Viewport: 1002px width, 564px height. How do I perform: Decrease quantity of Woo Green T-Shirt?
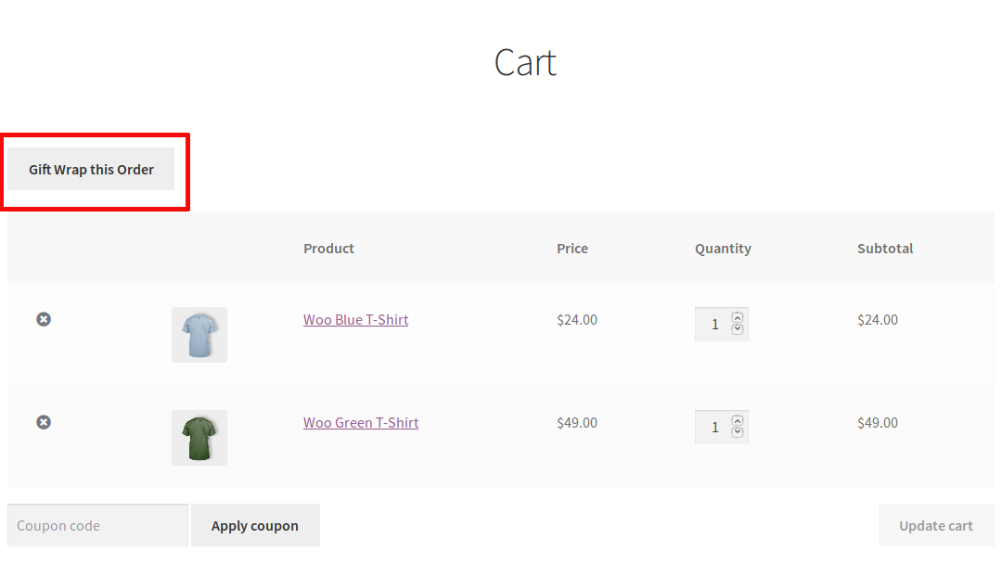[x=738, y=432]
